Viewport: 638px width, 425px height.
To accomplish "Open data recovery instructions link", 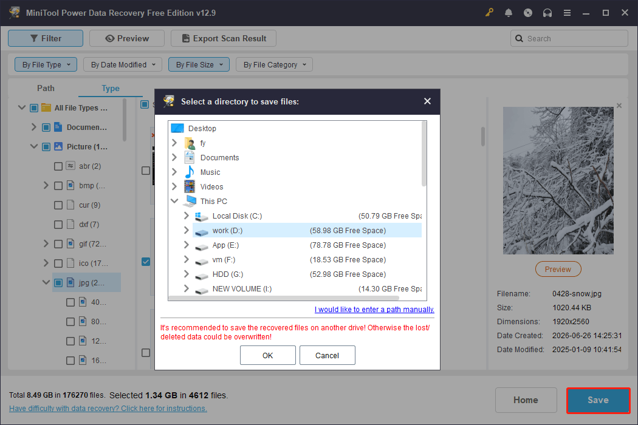I will coord(108,409).
